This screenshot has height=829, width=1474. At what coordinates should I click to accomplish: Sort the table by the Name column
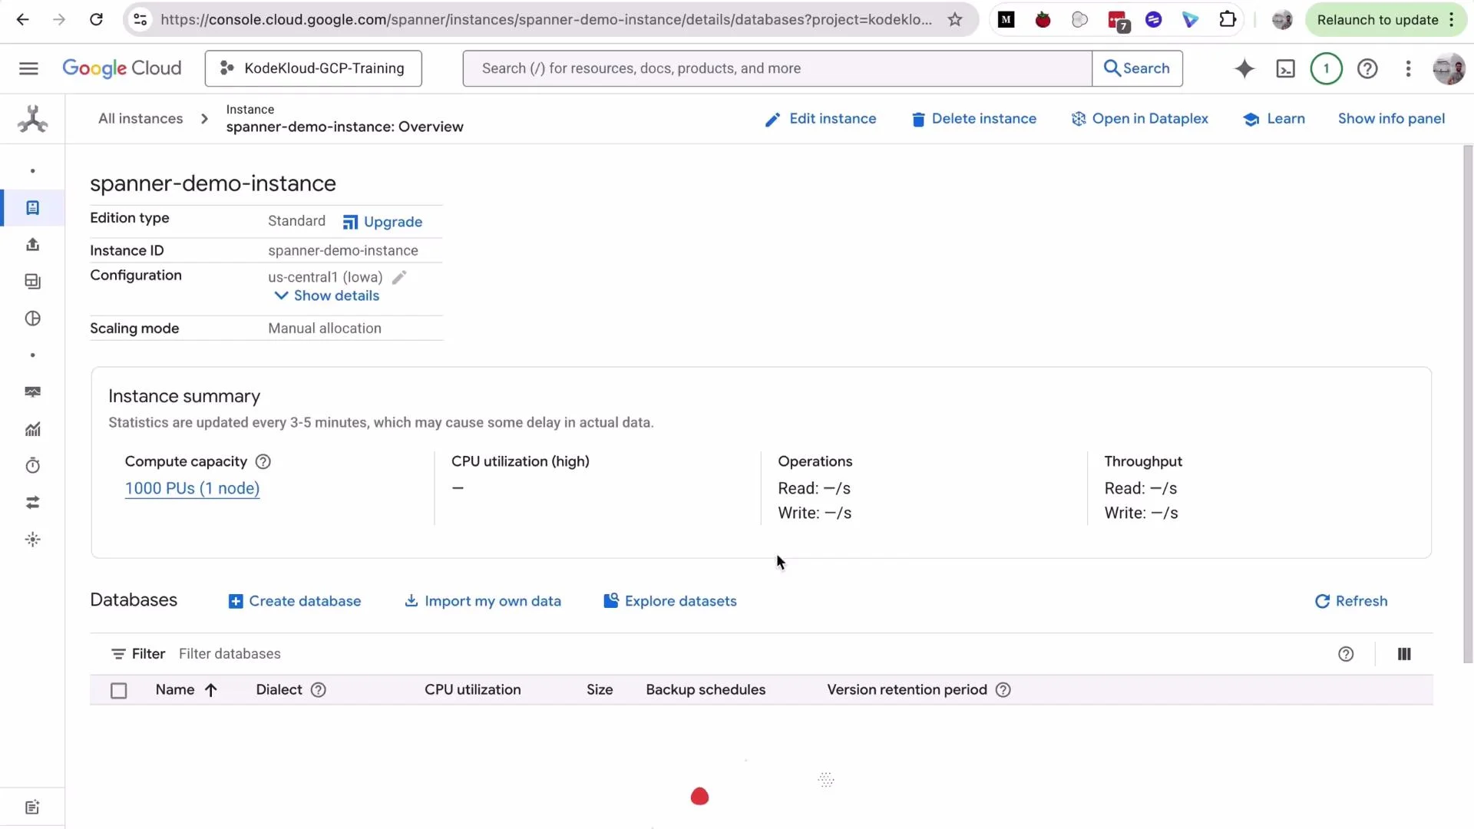click(x=187, y=690)
